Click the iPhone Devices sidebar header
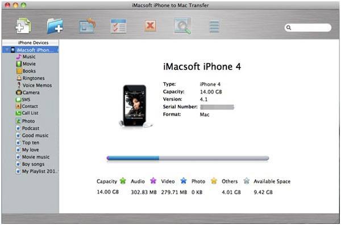 pos(34,43)
